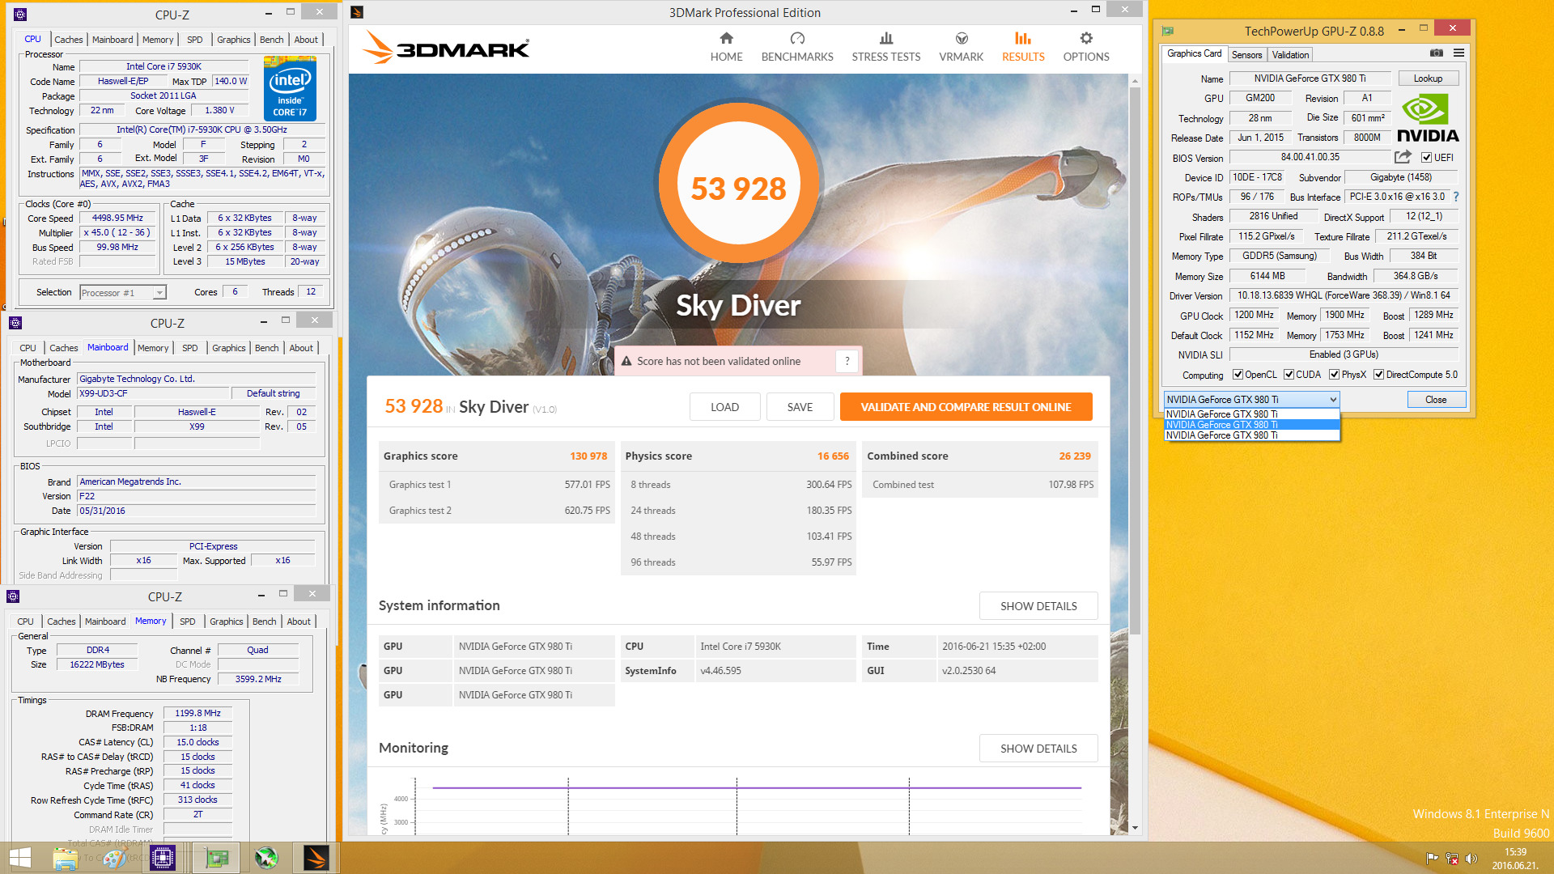Click the SAVE result button

click(800, 407)
